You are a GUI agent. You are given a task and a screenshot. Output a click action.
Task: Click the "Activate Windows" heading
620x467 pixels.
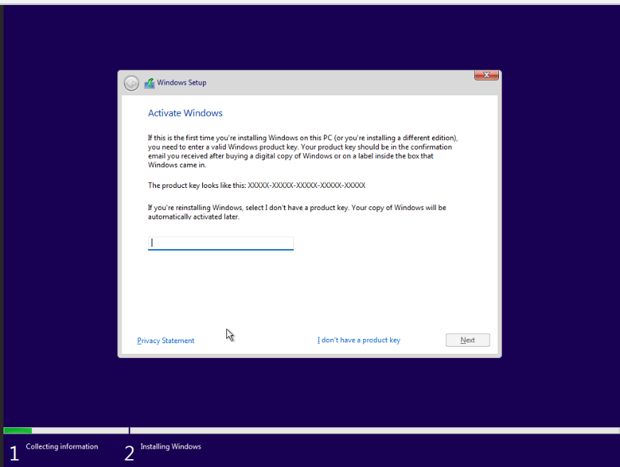coord(185,113)
